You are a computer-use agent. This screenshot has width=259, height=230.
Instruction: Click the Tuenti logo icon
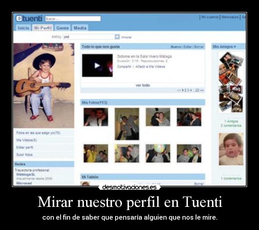coord(19,18)
